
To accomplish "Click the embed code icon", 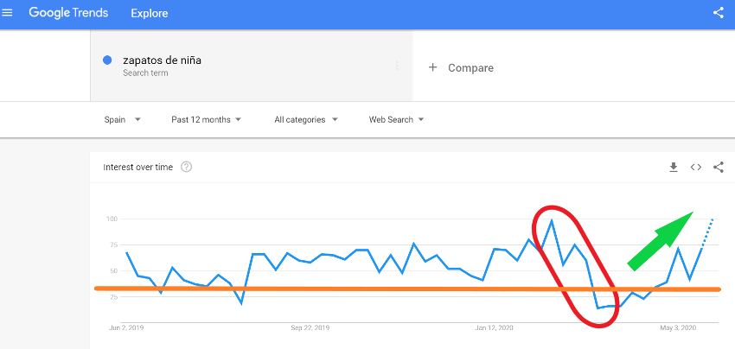I will (x=695, y=167).
